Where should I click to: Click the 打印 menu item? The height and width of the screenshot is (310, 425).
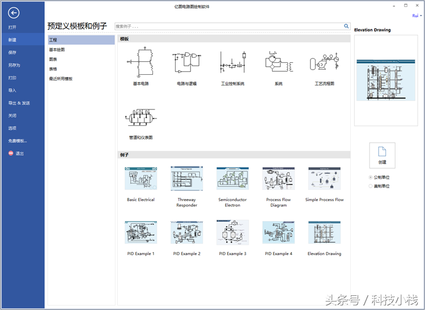(22, 78)
